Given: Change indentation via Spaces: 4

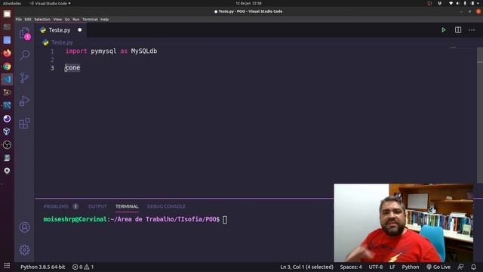Looking at the screenshot, I should pos(351,267).
